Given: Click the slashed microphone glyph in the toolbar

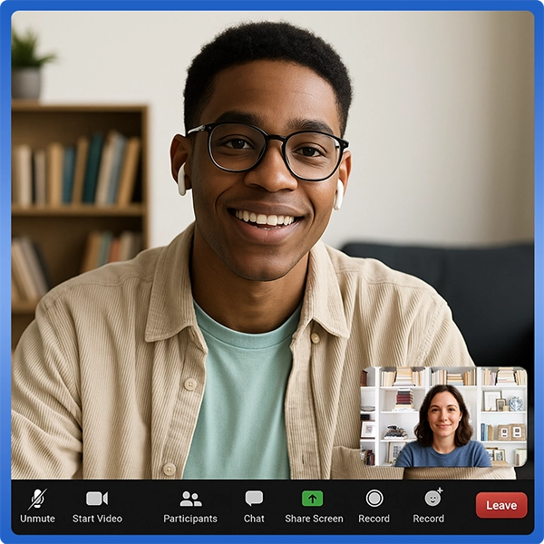Looking at the screenshot, I should tap(37, 499).
